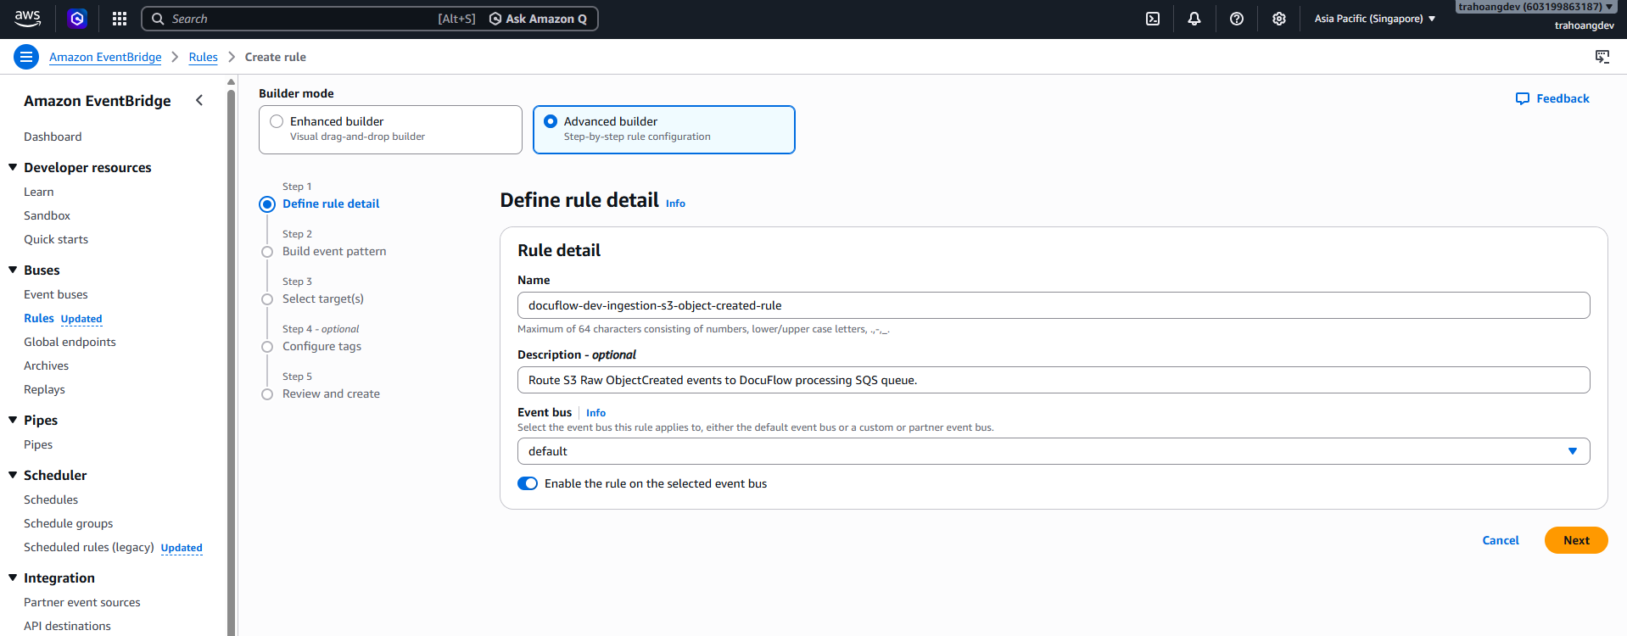The width and height of the screenshot is (1627, 636).
Task: Go to Step 4 Configure tags
Action: click(x=322, y=346)
